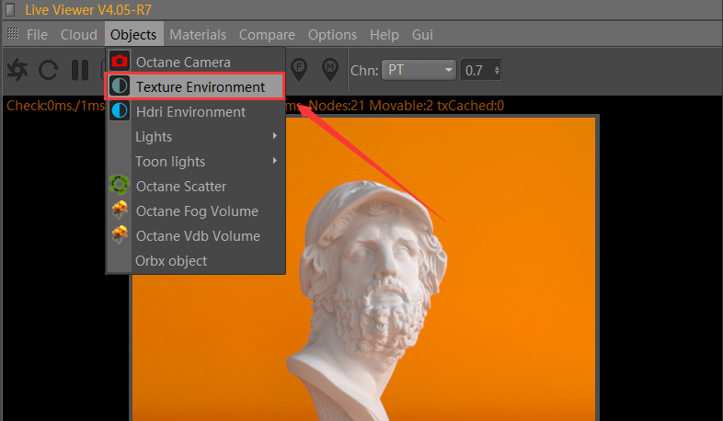Click the Octane Vdb Volume cloud icon
Image resolution: width=723 pixels, height=421 pixels.
tap(120, 234)
